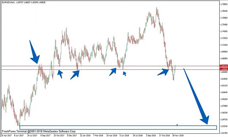Click the EURNZD.Daily symbol title
Viewport: 228px width, 137px height.
(x=8, y=3)
